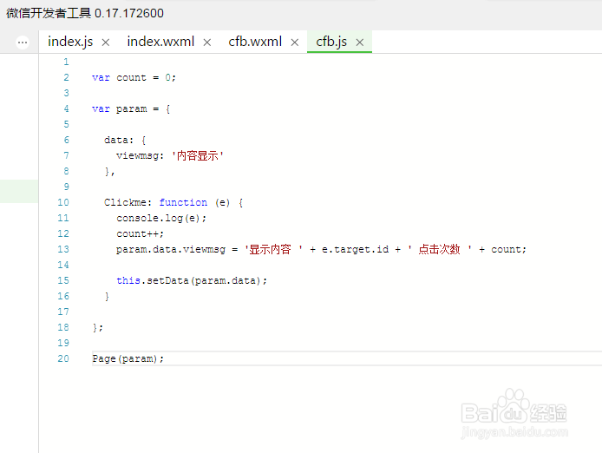Click line number 20 in the gutter

click(x=63, y=358)
